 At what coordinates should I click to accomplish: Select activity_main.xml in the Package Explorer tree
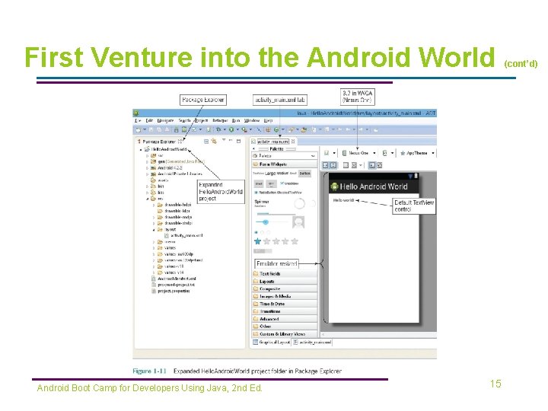pyautogui.click(x=183, y=235)
